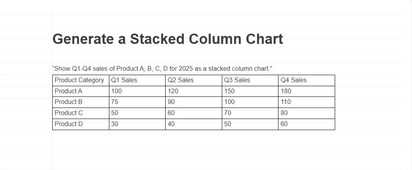Click Product A's Q4 value 180
The image size is (412, 170).
[286, 91]
